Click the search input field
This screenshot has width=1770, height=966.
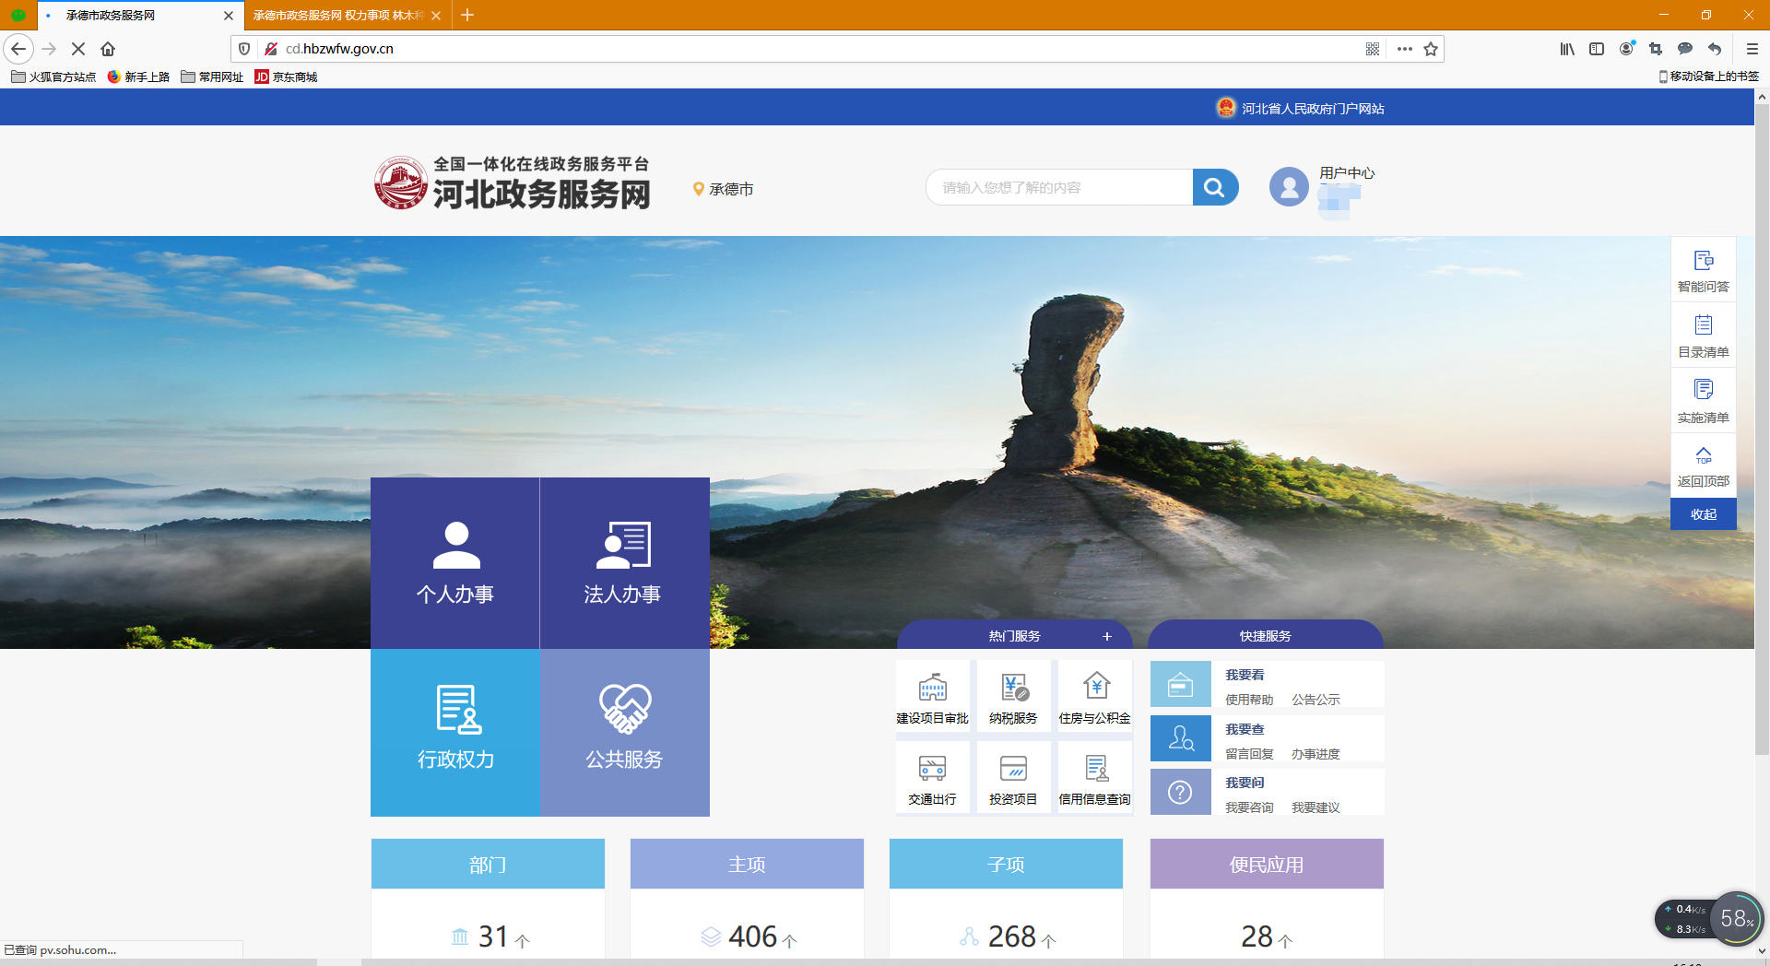click(x=1058, y=187)
